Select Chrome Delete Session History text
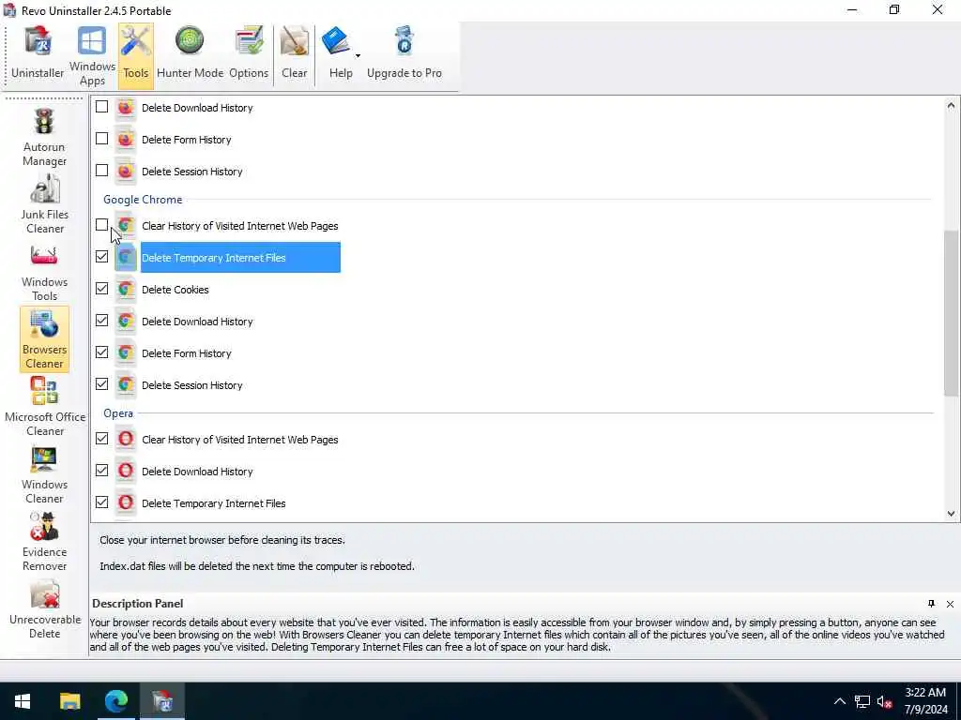 pos(191,385)
